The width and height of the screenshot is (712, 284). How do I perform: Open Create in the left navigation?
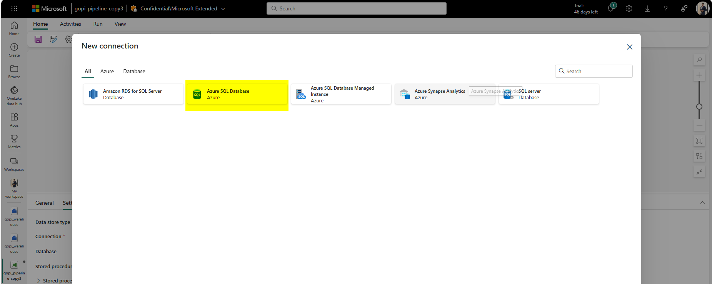click(x=14, y=50)
